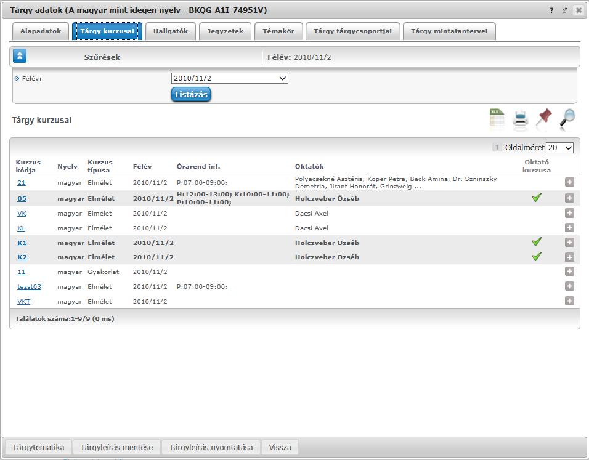
Task: Switch to the Alapadatok tab
Action: tap(41, 31)
